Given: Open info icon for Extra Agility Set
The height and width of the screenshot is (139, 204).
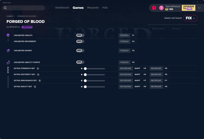Looking at the screenshot, I should [35, 86].
